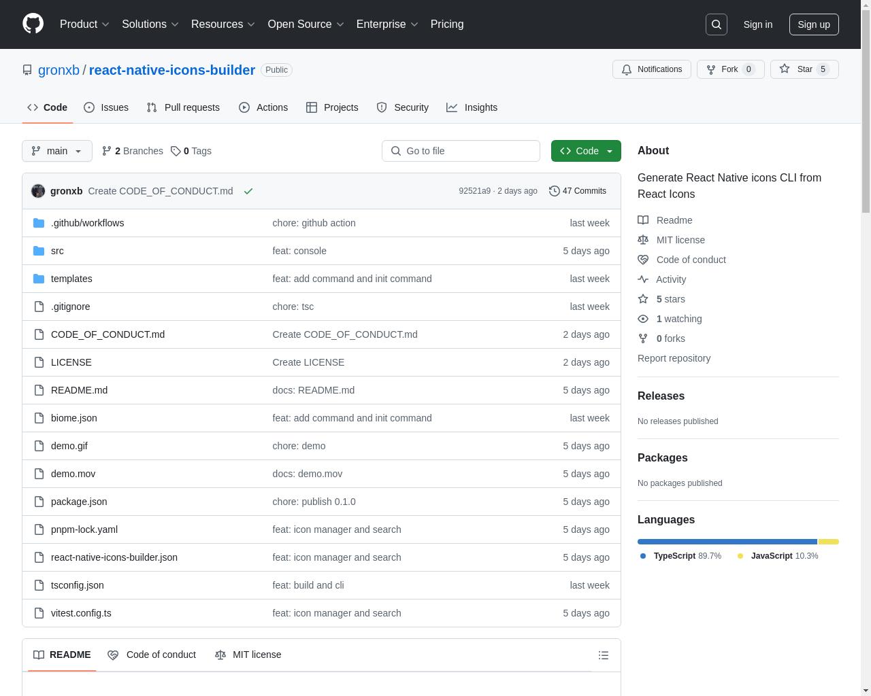Click the .github/workflows folder icon

pyautogui.click(x=39, y=223)
